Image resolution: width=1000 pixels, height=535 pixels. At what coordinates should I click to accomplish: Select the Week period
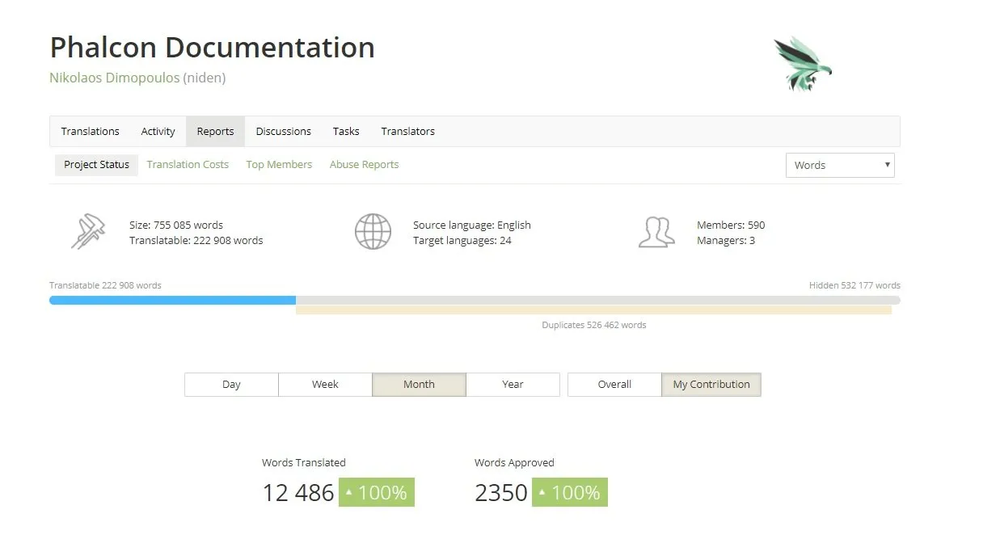[325, 385]
